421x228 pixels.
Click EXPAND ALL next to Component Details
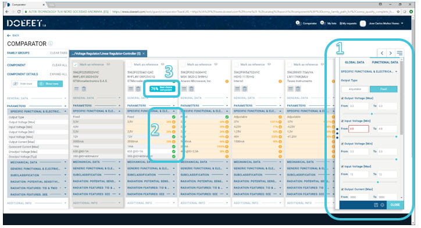[x=59, y=74]
